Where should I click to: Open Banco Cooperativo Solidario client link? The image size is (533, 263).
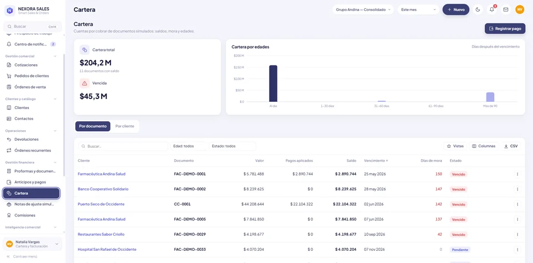pos(103,189)
